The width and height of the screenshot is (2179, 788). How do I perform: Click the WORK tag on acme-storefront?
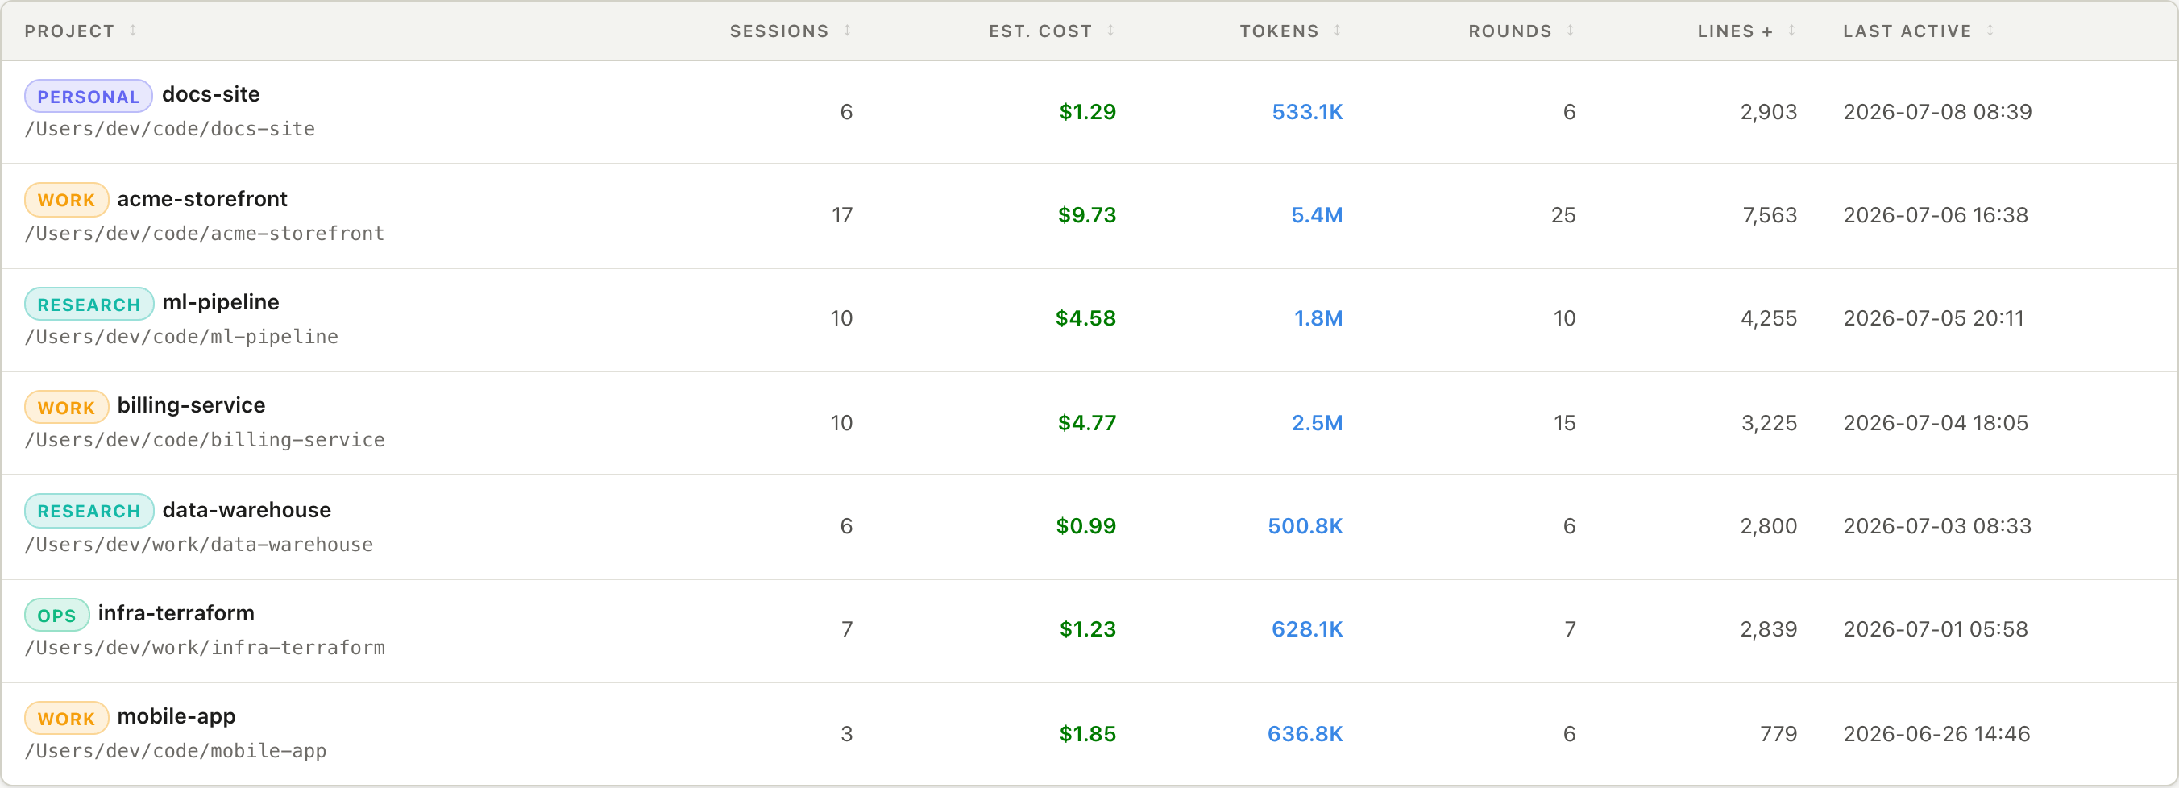click(66, 201)
